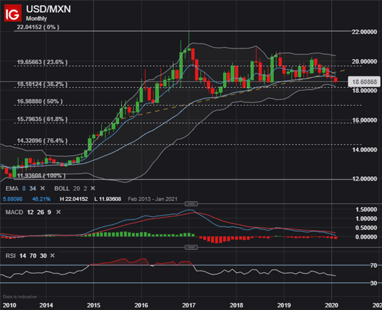
Task: Click the 2020 time axis label
Action: (332, 305)
